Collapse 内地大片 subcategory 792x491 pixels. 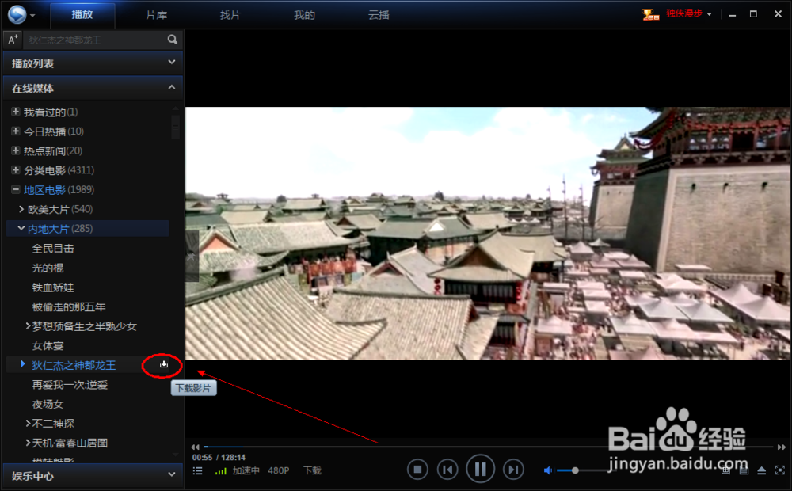pyautogui.click(x=21, y=228)
